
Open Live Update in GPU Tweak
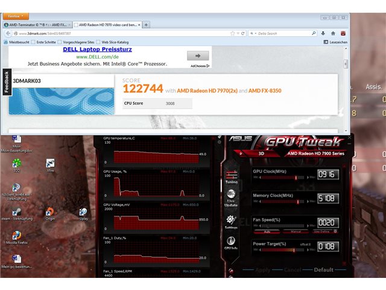coord(231,198)
